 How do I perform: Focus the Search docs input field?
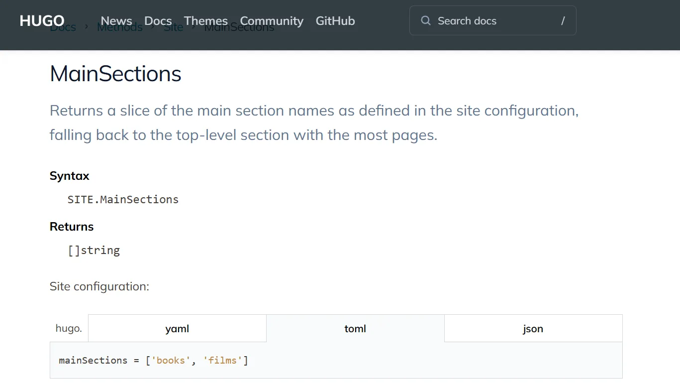(492, 20)
